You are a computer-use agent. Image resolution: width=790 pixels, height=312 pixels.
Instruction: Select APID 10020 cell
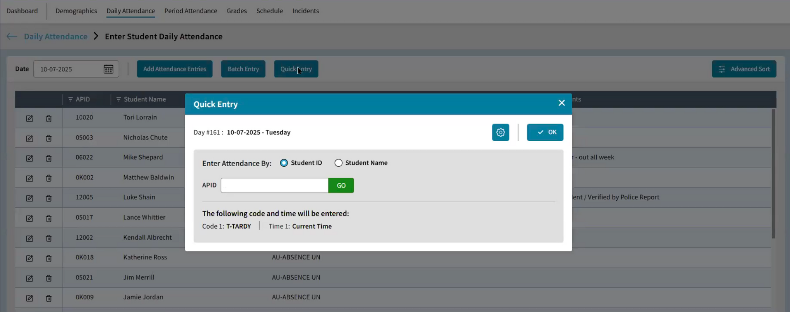pyautogui.click(x=84, y=117)
